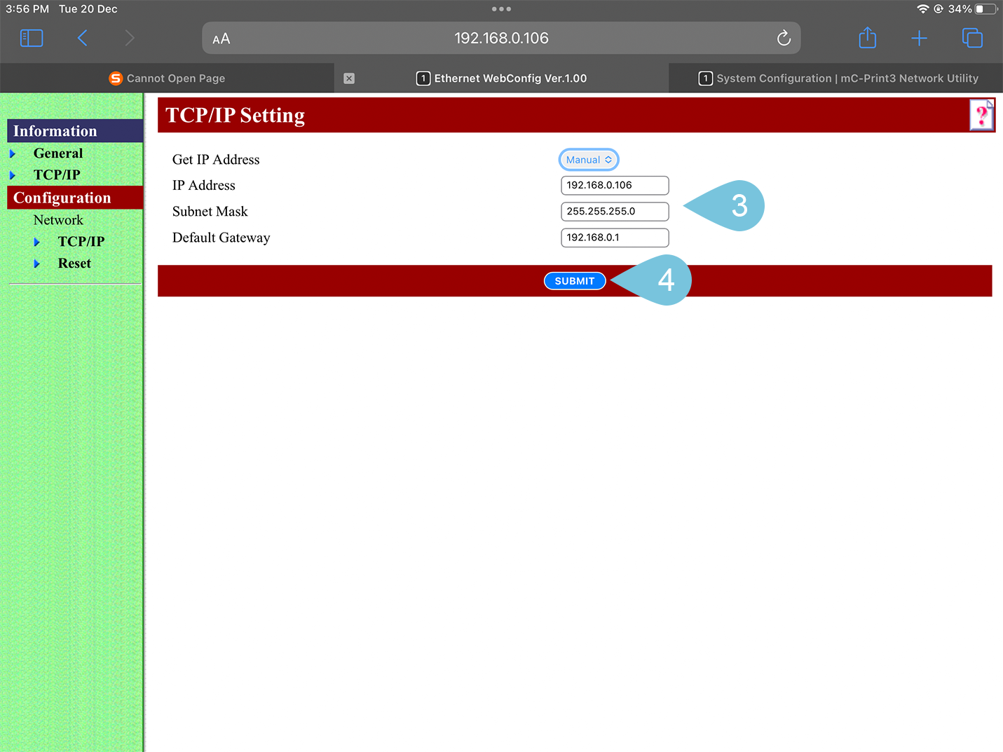Screen dimensions: 1003x752
Task: Open the Share sheet icon
Action: point(867,38)
